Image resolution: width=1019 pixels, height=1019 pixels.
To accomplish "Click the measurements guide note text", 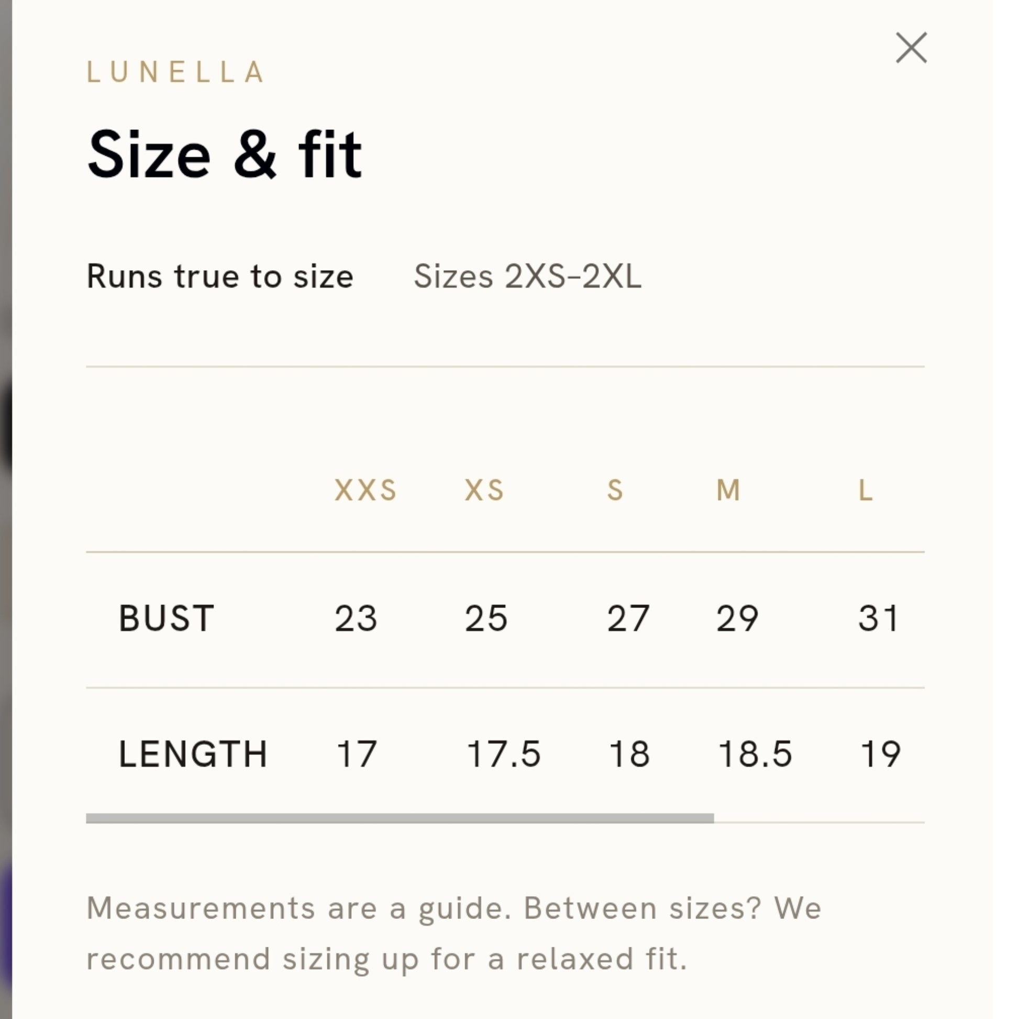I will pos(454,933).
